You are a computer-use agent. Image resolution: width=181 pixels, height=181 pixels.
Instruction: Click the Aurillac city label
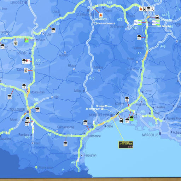[x=64, y=55]
